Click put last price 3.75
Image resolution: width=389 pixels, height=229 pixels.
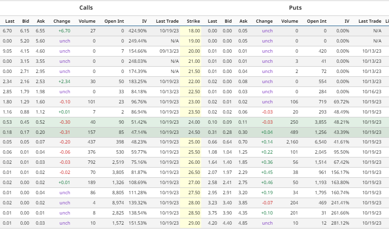tap(212, 213)
